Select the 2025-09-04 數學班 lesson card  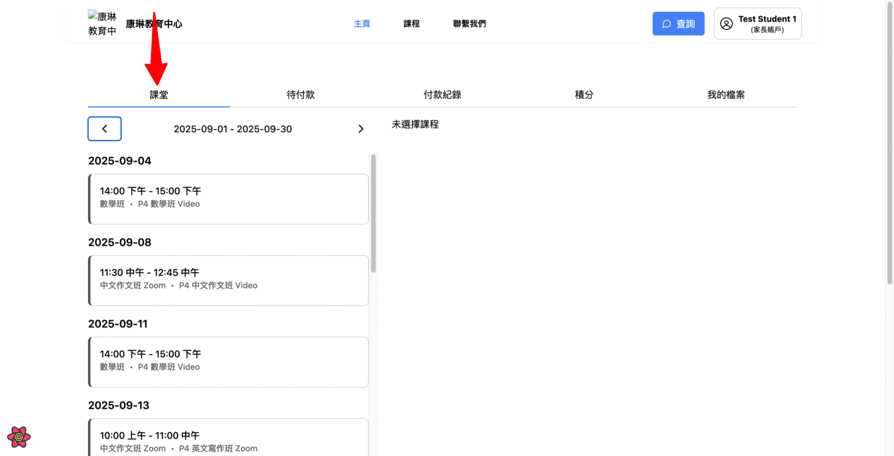(x=228, y=199)
